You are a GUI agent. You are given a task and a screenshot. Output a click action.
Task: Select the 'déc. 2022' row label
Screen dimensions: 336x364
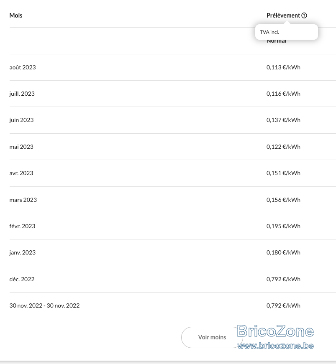pos(22,279)
